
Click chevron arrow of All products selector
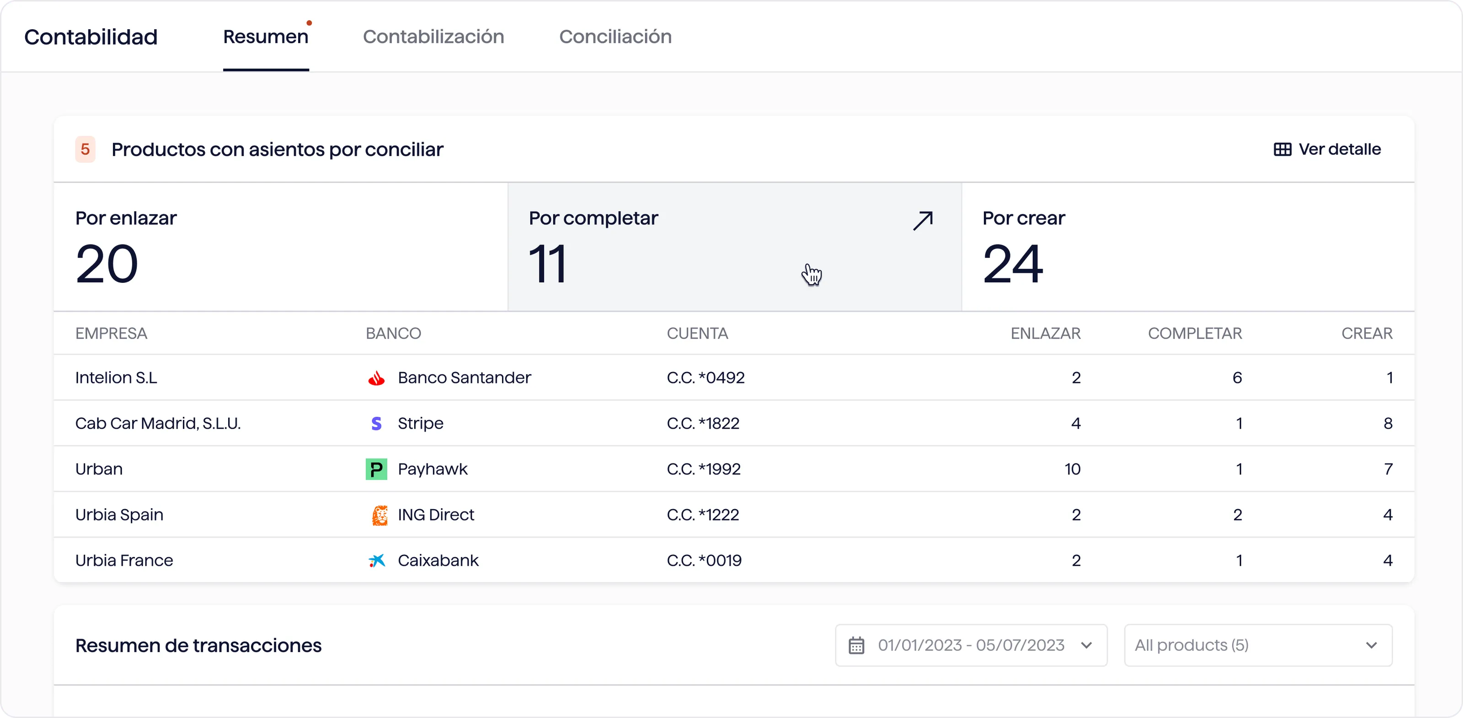coord(1371,645)
